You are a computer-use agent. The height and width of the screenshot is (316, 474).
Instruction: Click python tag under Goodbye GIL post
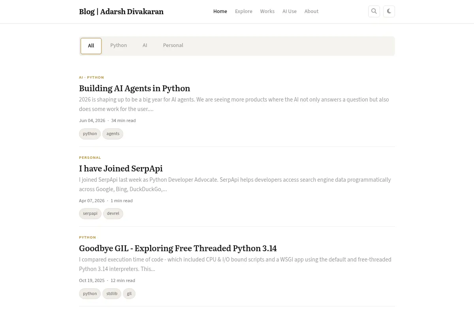point(90,293)
